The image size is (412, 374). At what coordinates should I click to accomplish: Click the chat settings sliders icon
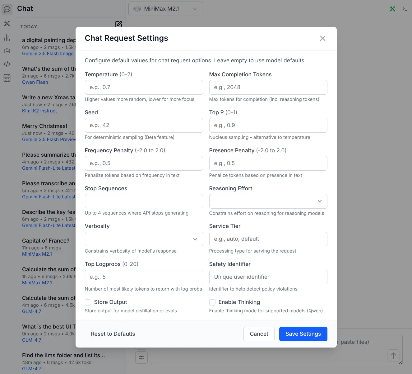click(141, 357)
